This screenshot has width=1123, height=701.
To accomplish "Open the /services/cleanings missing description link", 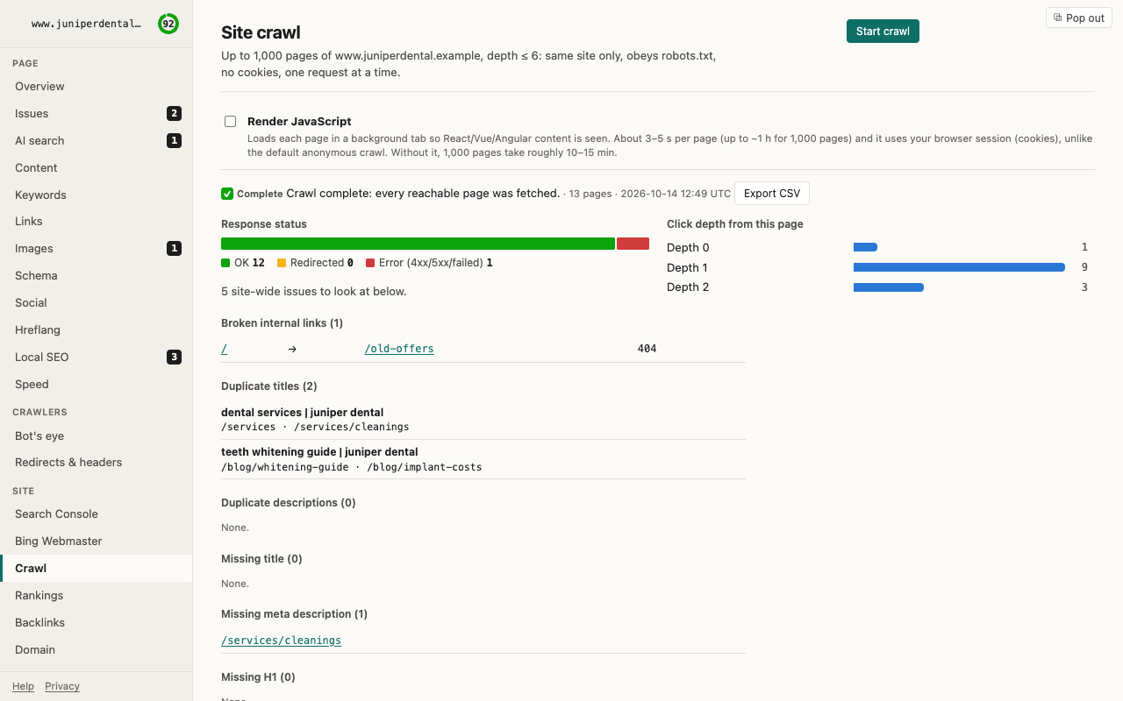I will [281, 641].
